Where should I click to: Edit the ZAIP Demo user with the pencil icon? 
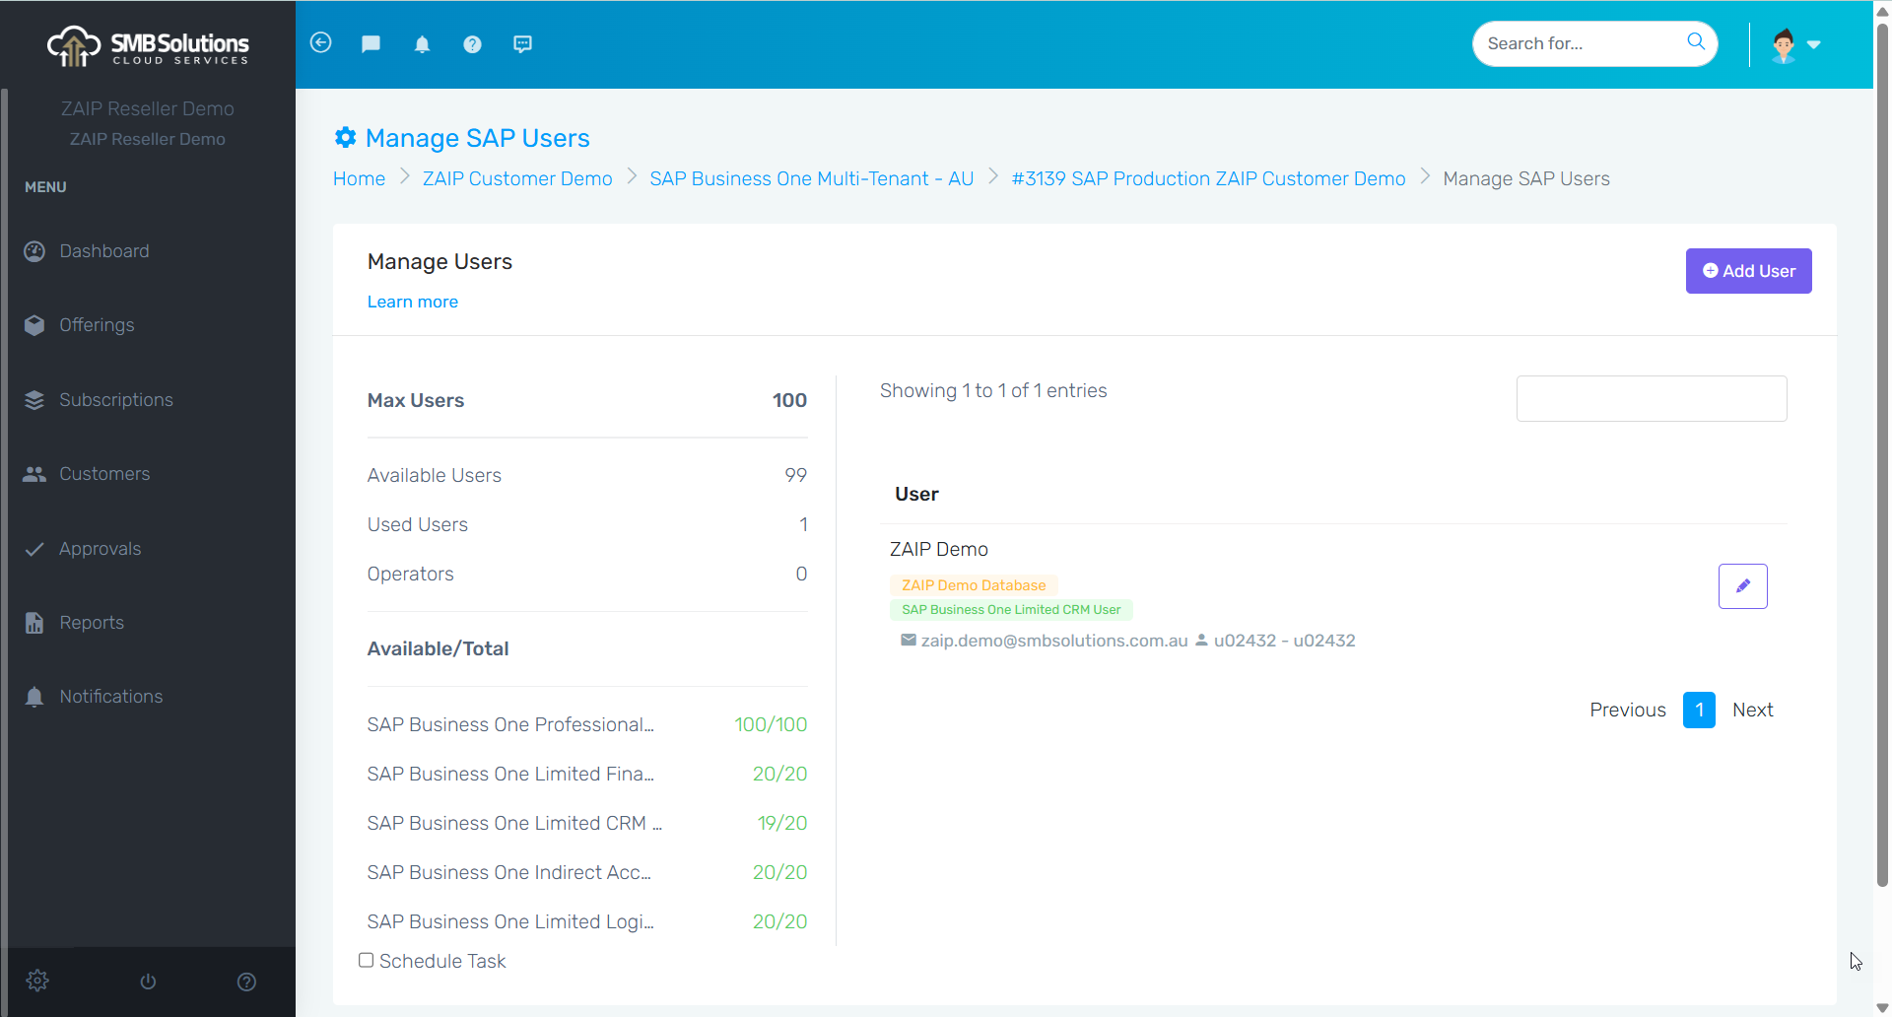tap(1742, 585)
